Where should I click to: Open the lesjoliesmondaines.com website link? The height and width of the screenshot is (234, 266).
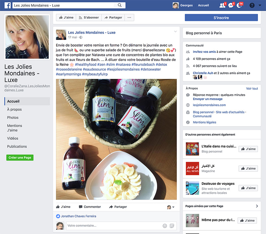pyautogui.click(x=209, y=105)
